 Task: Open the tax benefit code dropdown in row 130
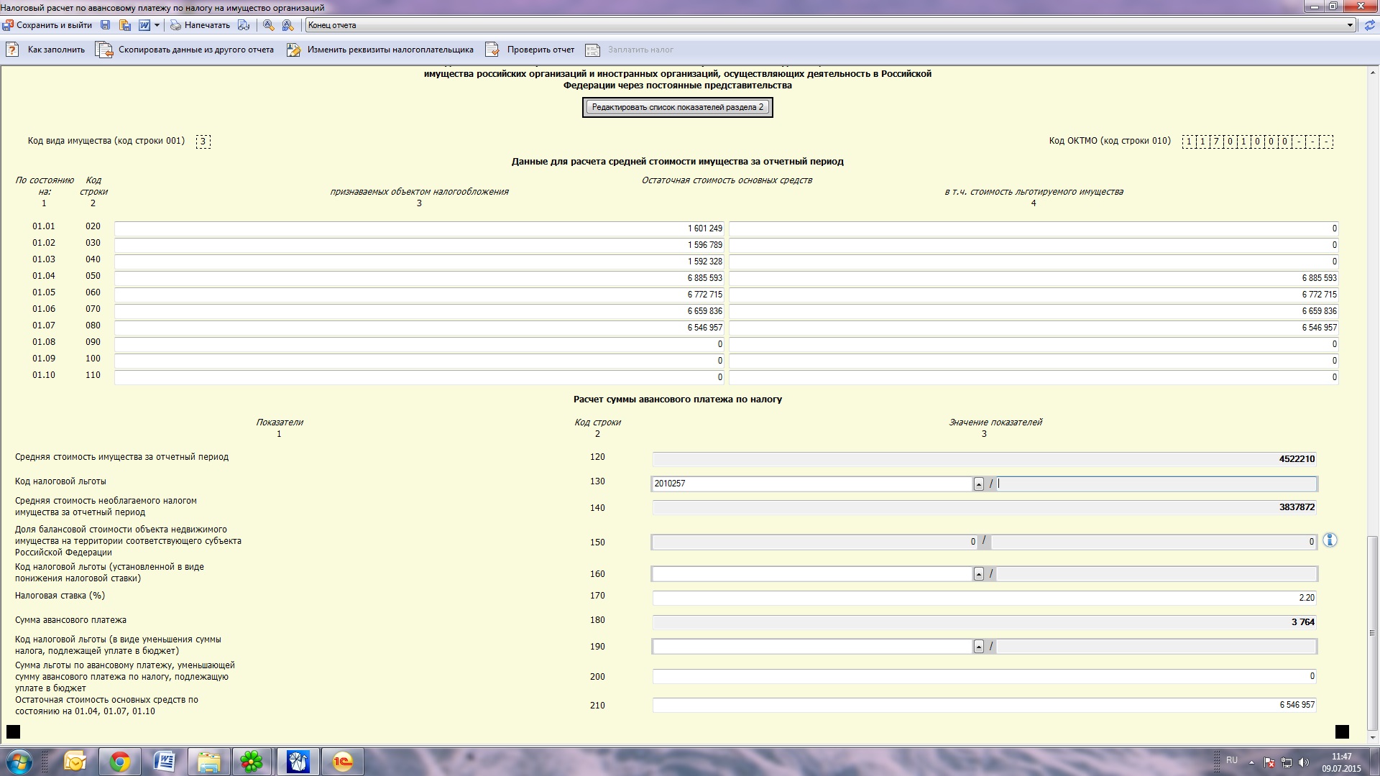(x=978, y=484)
